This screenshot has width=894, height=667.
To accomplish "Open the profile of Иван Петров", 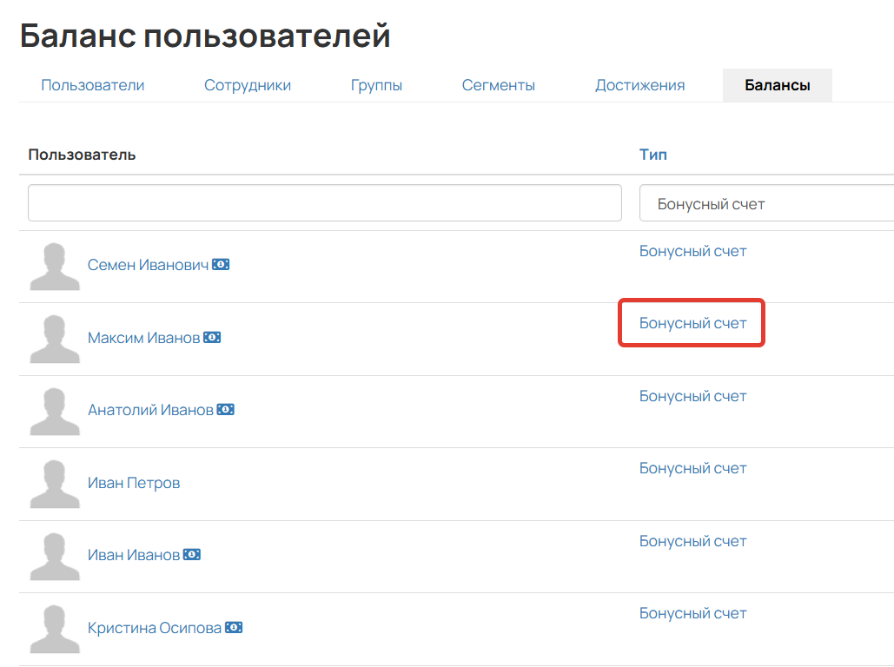I will tap(134, 483).
